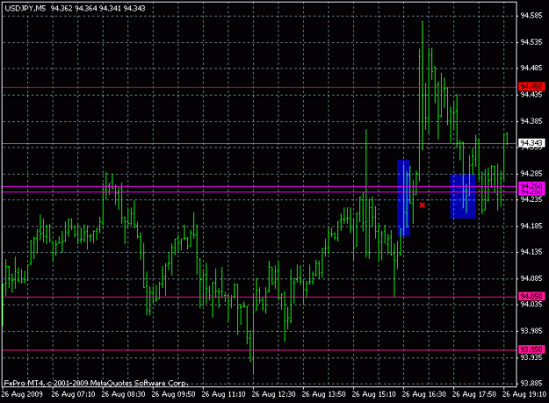Click the pink 94.050 price label

(531, 296)
